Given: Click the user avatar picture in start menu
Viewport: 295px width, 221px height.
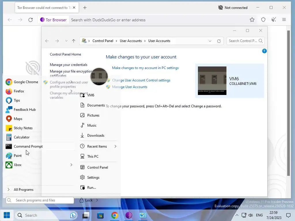Looking at the screenshot, I should pyautogui.click(x=99, y=77).
